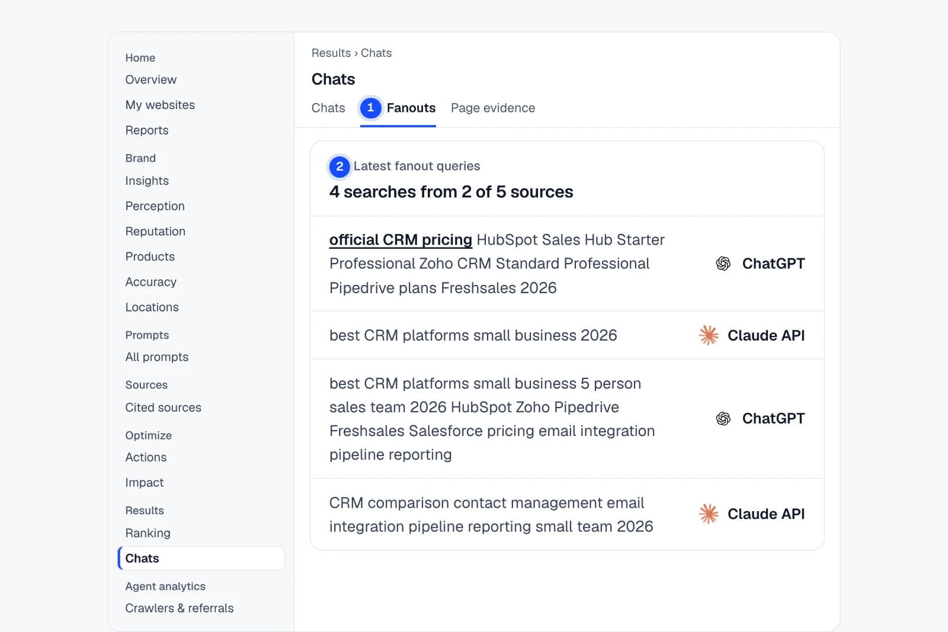This screenshot has width=948, height=632.
Task: Click the Optimize section label in the sidebar
Action: 148,435
